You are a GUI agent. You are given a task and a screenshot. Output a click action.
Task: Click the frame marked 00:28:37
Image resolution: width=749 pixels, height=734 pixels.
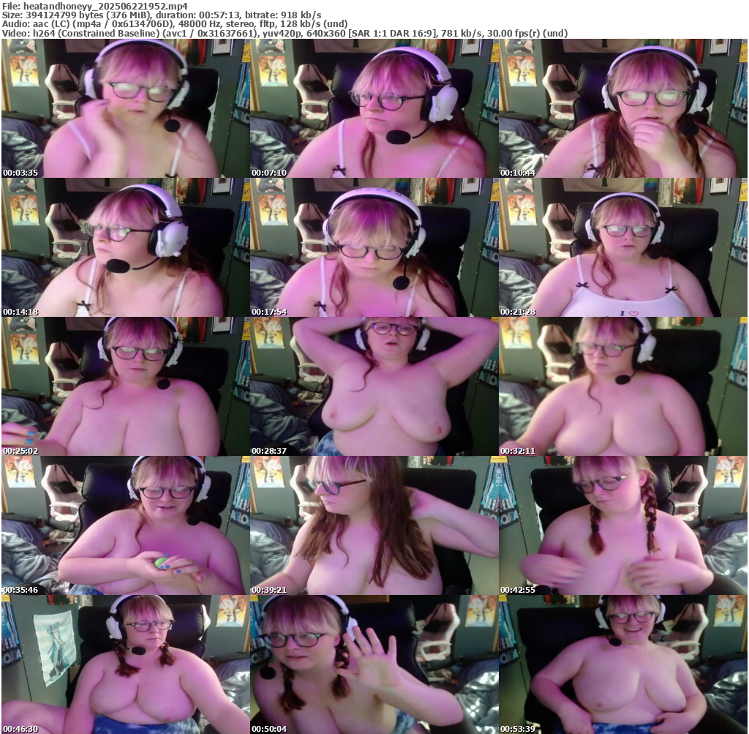point(374,386)
